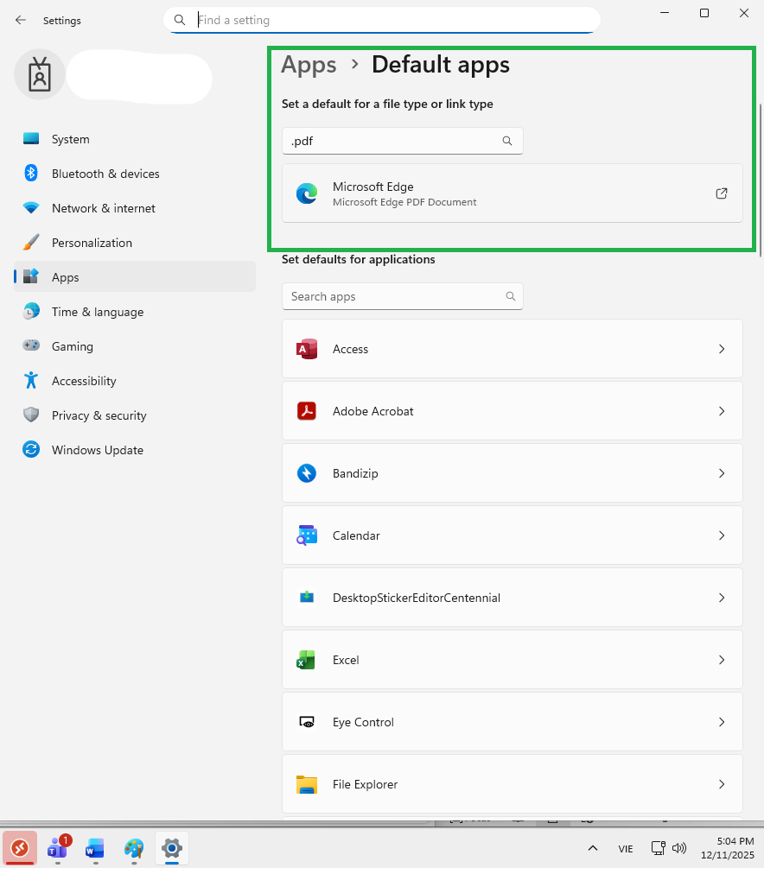The height and width of the screenshot is (874, 764).
Task: Click the Excel app icon
Action: 307,661
